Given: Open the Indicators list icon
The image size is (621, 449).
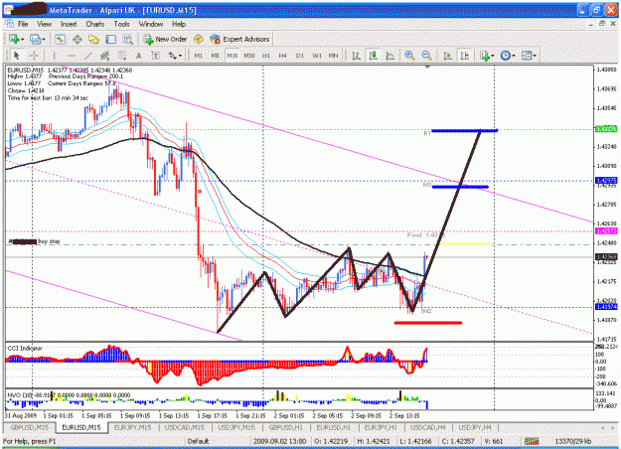Looking at the screenshot, I should tap(484, 56).
